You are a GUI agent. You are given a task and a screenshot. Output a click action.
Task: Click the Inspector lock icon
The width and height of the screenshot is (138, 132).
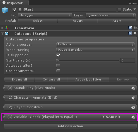pos(130,3)
